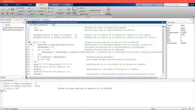The image size is (195, 110).
Task: Expand the Compare dropdown arrow
Action: (x=25, y=11)
